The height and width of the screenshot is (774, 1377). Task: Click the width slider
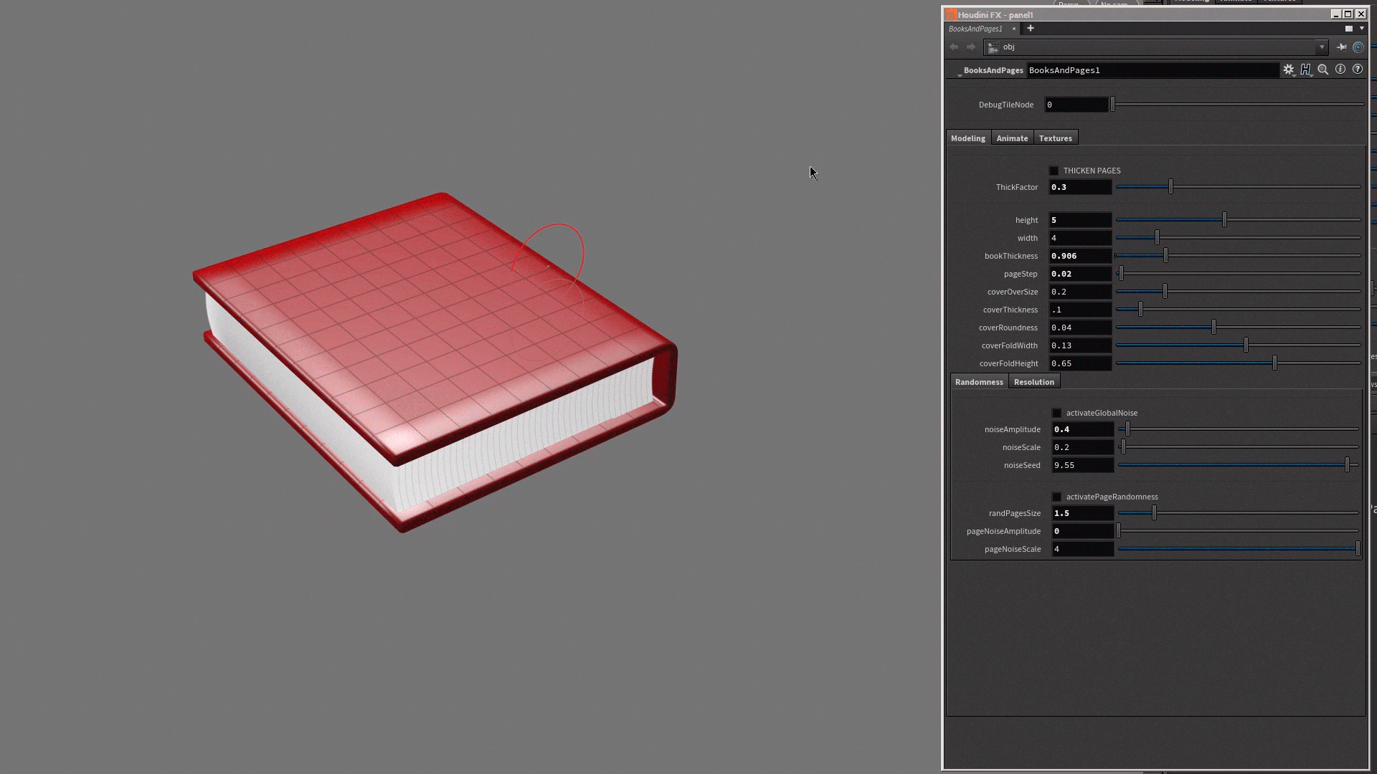pyautogui.click(x=1239, y=238)
